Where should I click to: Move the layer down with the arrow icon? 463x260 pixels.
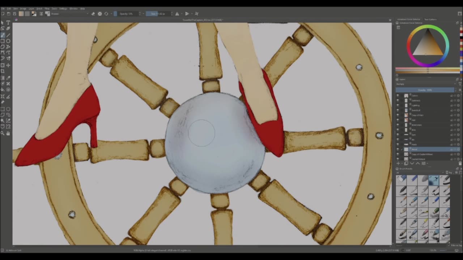(412, 163)
